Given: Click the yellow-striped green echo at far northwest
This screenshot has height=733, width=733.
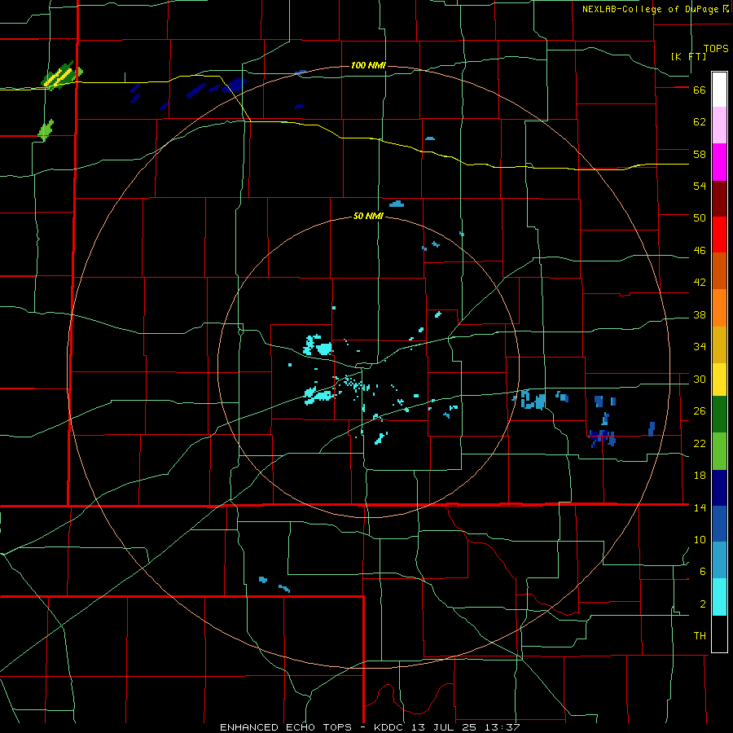Looking at the screenshot, I should click(x=62, y=75).
